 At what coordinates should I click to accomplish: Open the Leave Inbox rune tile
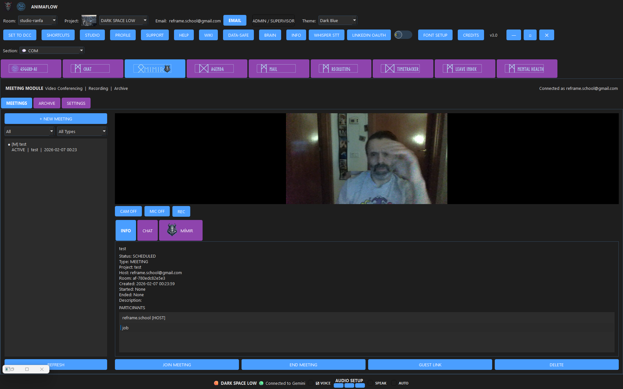(x=465, y=69)
